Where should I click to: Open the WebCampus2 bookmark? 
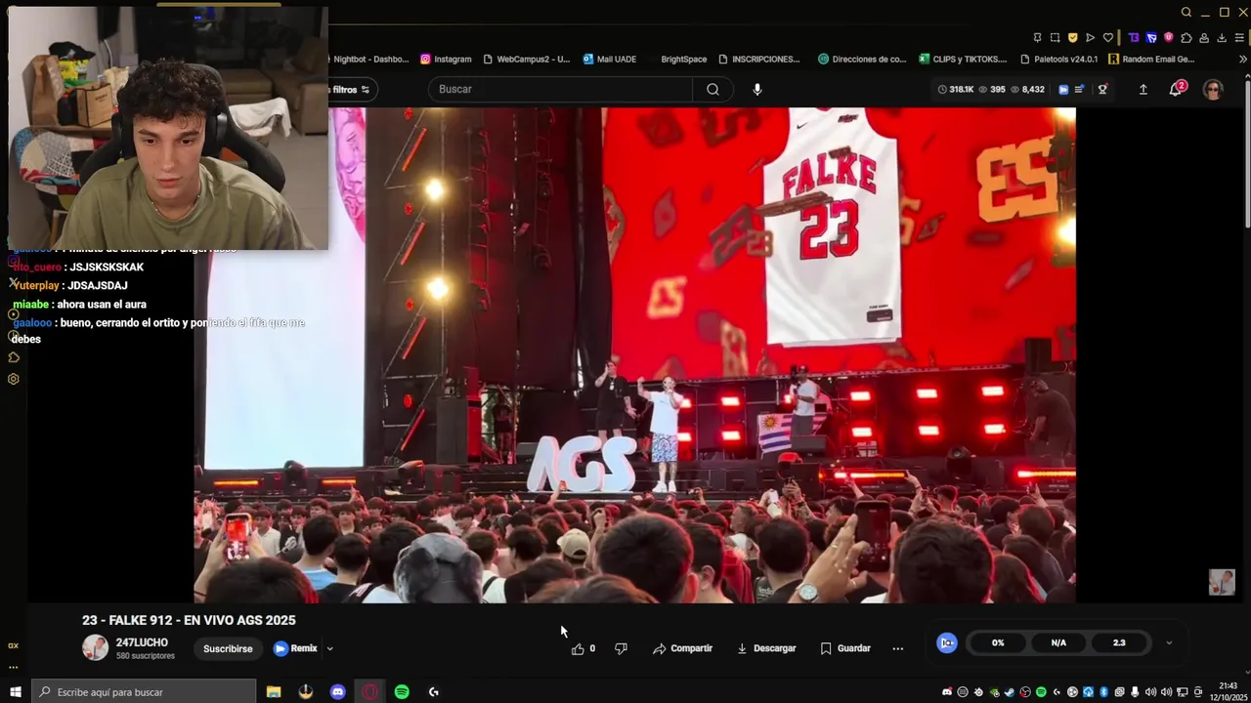tap(526, 59)
